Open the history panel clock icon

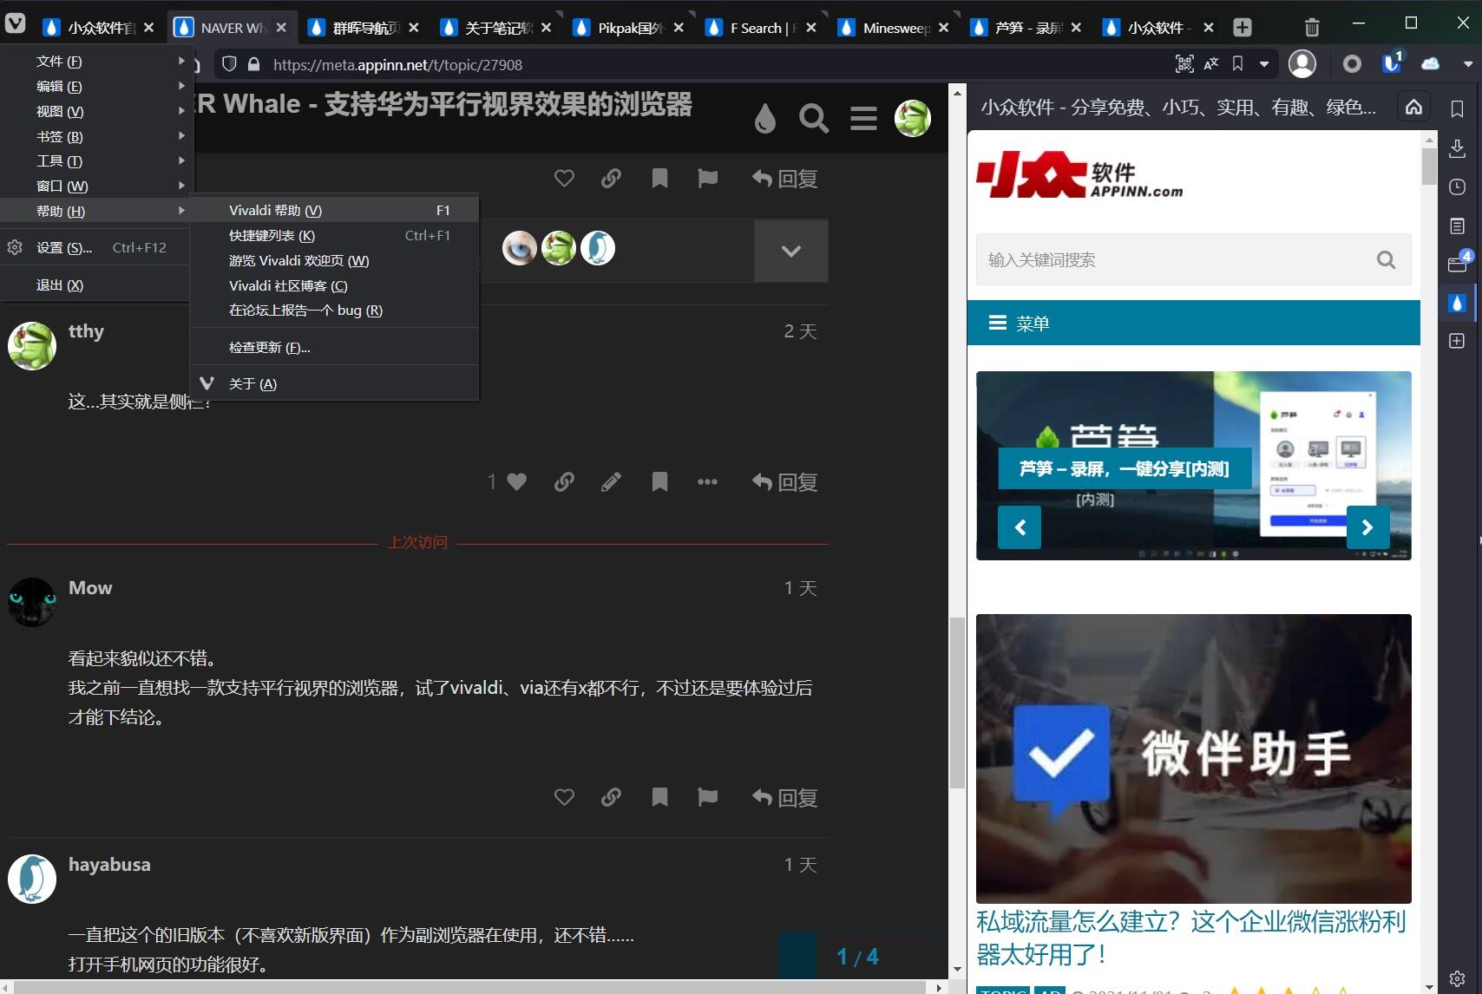[x=1457, y=187]
